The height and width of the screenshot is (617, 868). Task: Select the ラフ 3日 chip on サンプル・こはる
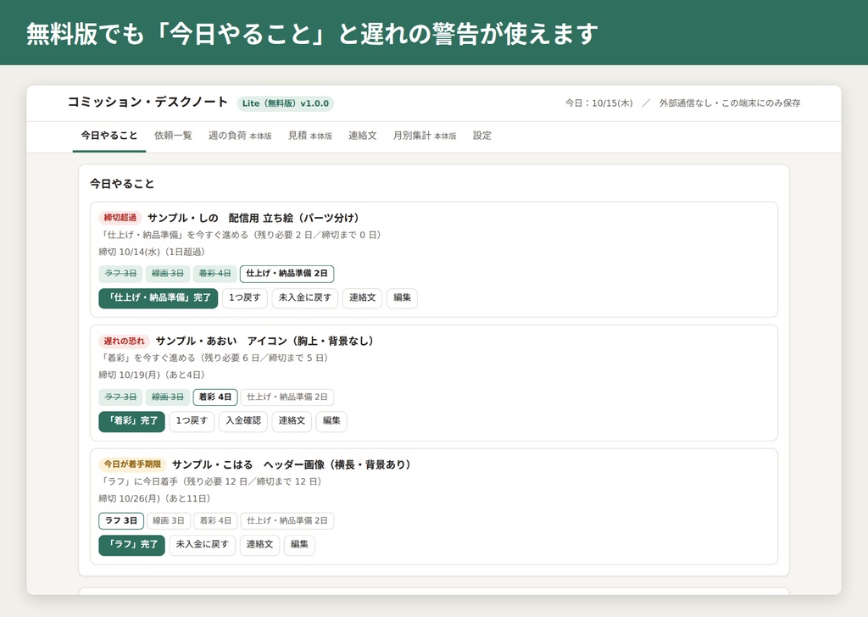point(121,520)
